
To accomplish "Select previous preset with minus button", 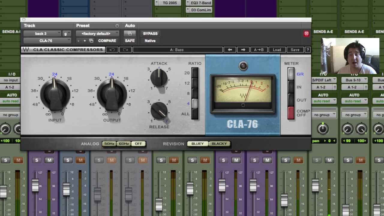I will (78, 41).
